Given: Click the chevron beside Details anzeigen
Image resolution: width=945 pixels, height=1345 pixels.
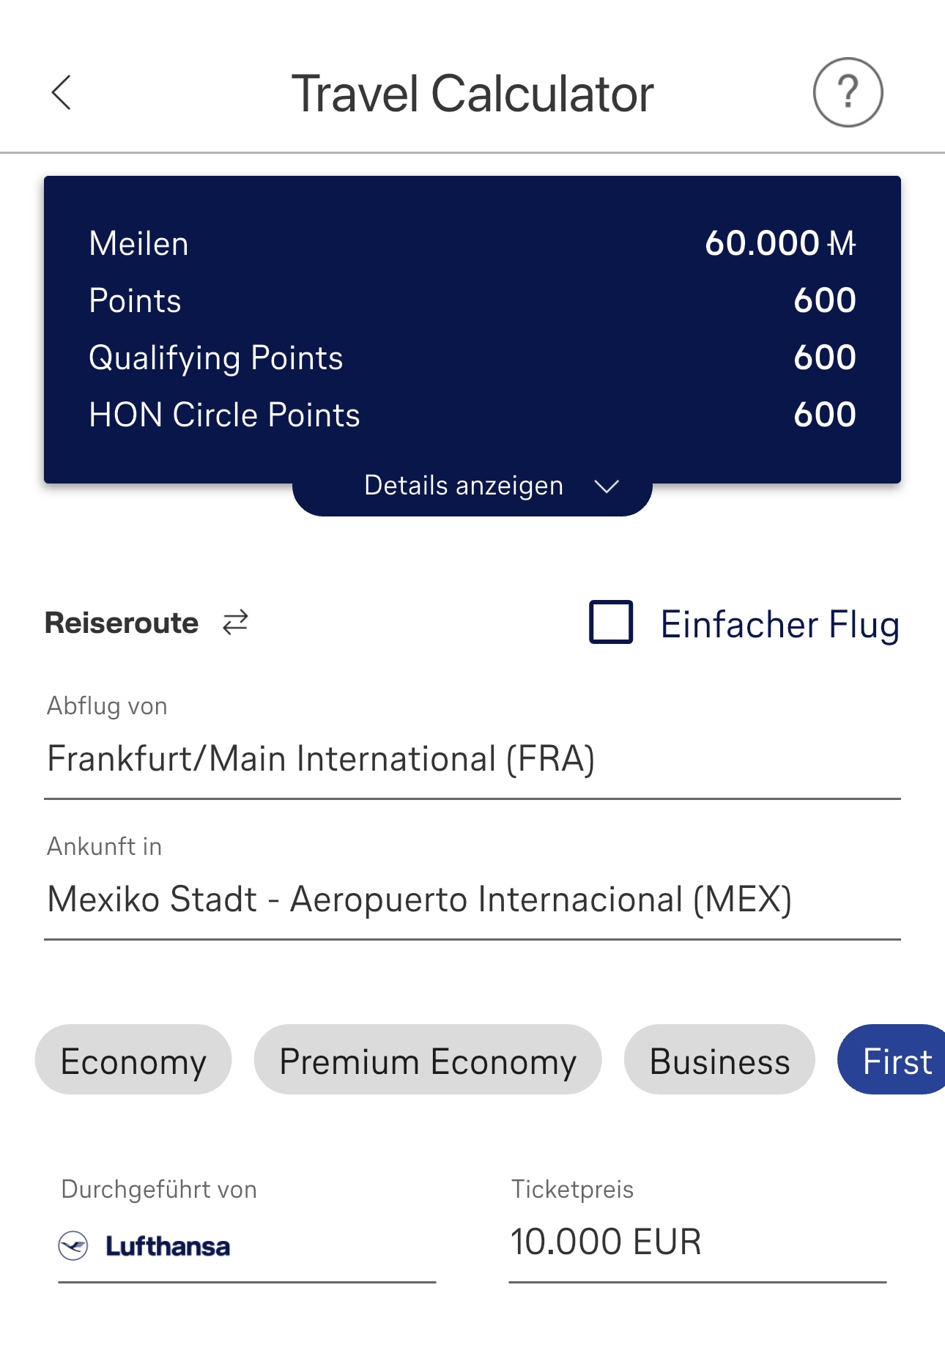Looking at the screenshot, I should tap(607, 486).
